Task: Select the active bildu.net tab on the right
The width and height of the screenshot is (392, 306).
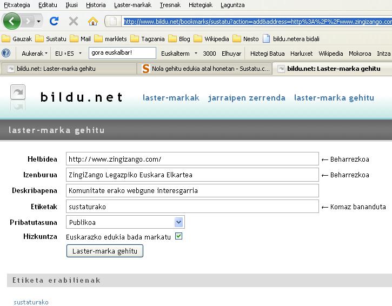Action: click(333, 69)
